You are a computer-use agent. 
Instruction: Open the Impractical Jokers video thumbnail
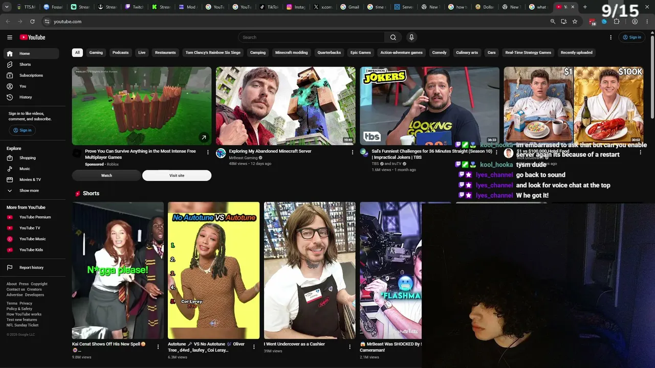429,106
